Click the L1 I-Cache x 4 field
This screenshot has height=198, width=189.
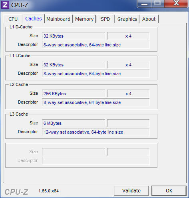coord(128,65)
